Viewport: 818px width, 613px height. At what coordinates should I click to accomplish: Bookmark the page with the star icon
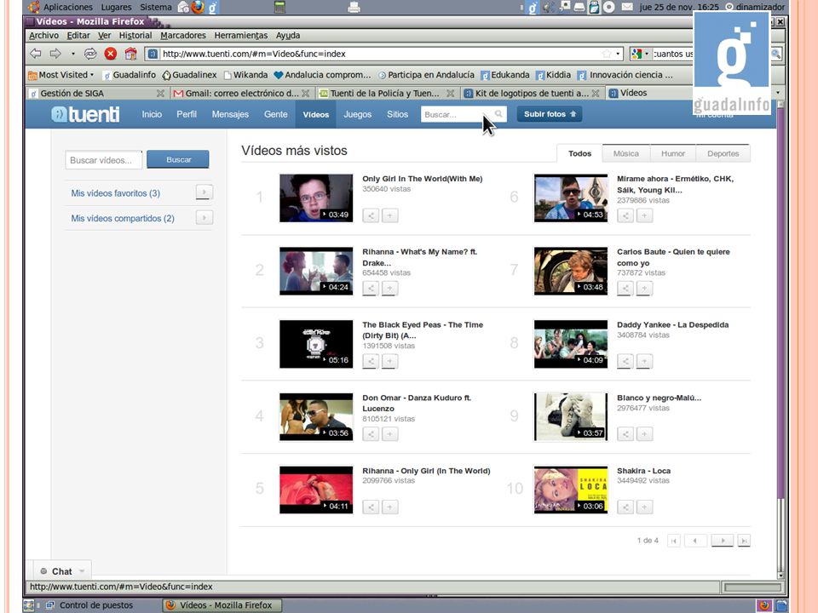pos(606,54)
